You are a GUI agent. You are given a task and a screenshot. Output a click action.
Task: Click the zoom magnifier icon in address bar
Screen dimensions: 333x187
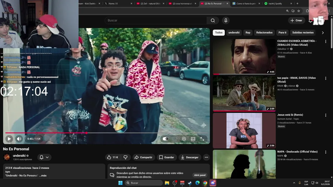coord(287,11)
